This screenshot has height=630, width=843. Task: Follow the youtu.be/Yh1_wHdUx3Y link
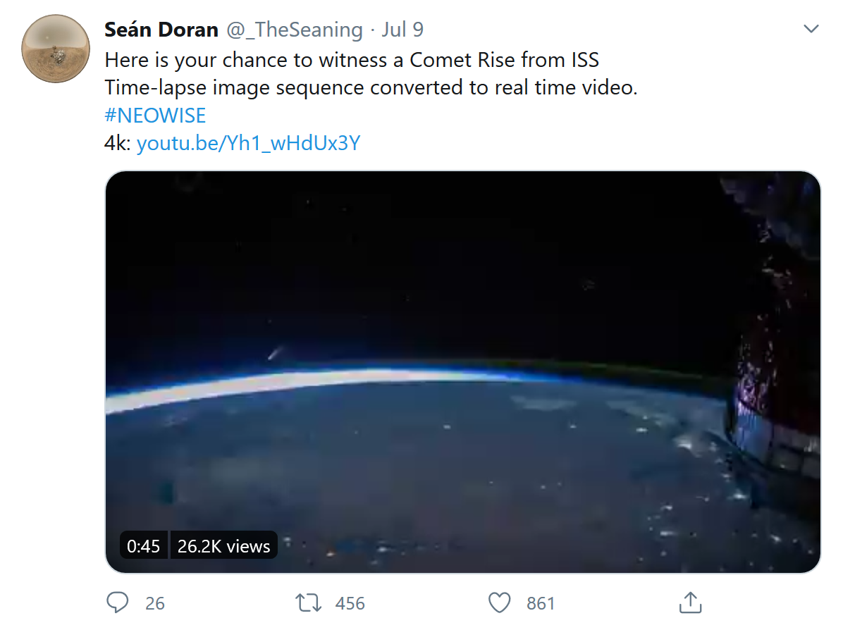[248, 144]
